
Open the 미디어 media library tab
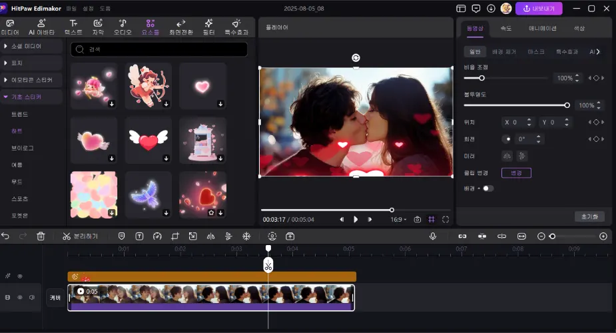click(x=10, y=27)
